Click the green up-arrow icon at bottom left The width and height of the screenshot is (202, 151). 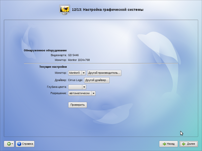tap(9, 144)
